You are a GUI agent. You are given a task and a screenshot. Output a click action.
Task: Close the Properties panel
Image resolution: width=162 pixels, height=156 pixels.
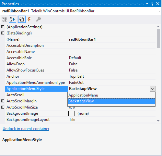pyautogui.click(x=158, y=4)
